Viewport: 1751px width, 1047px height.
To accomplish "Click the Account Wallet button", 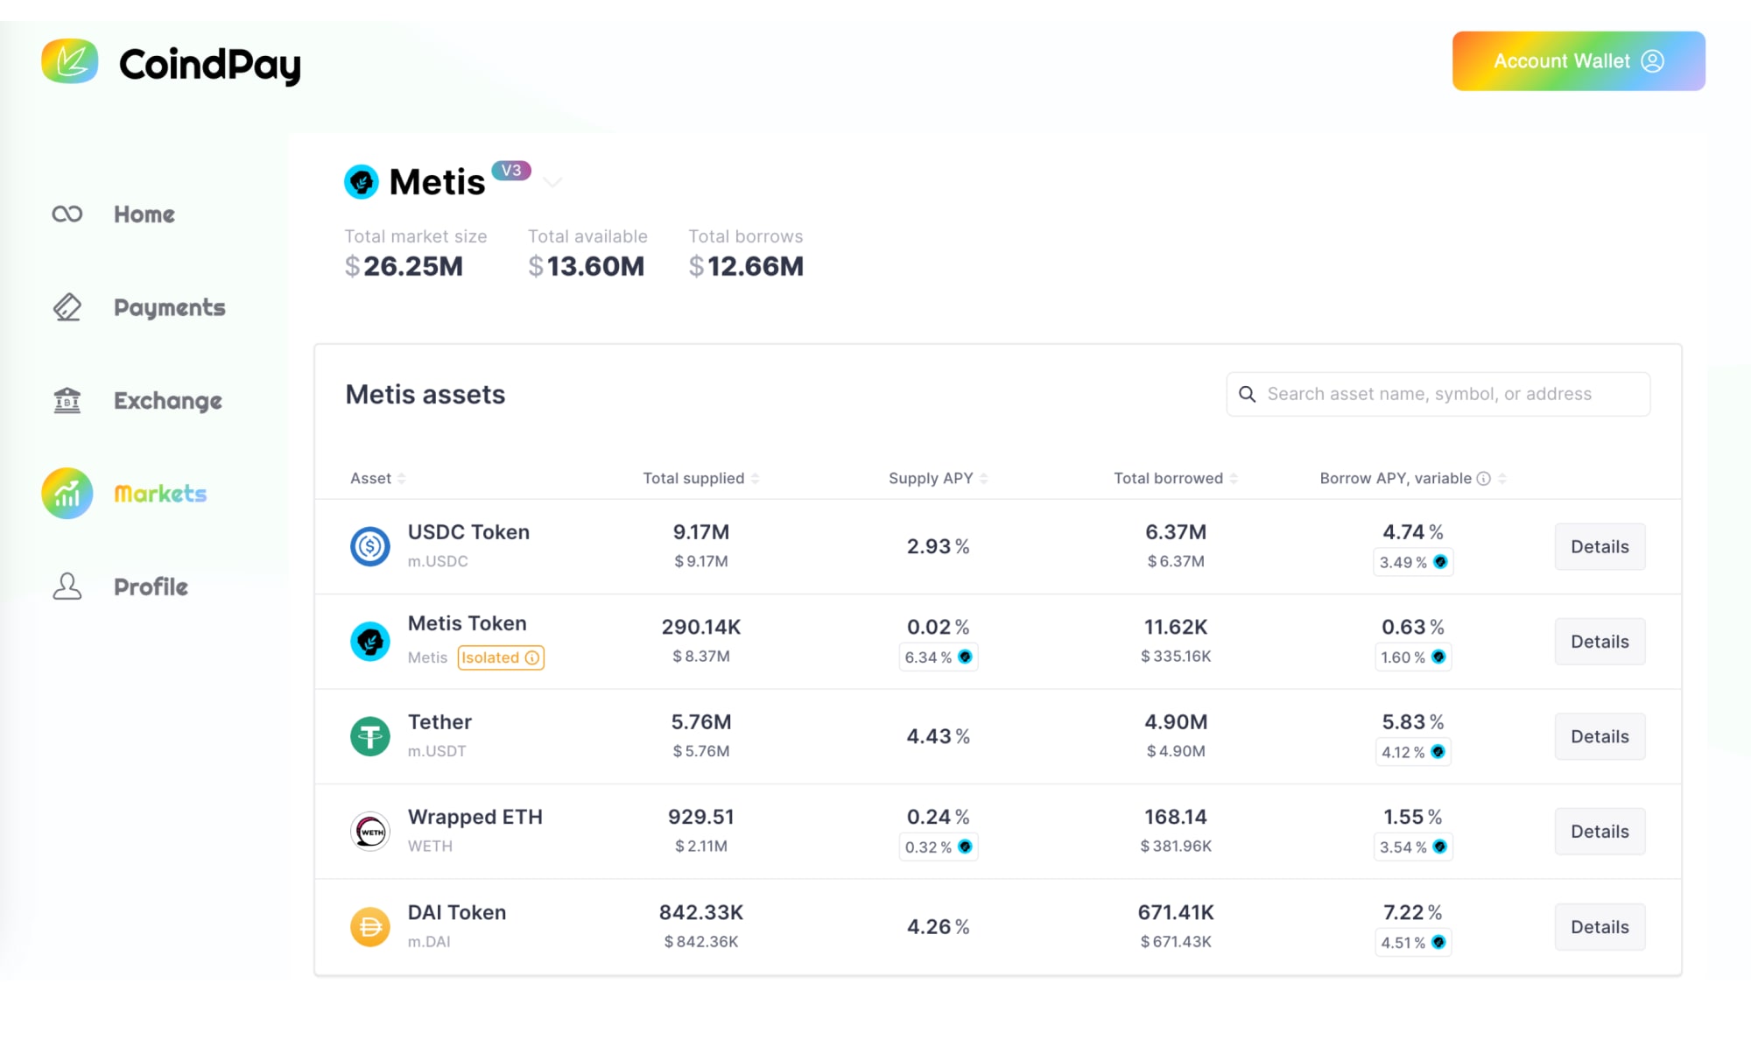I will click(x=1577, y=60).
